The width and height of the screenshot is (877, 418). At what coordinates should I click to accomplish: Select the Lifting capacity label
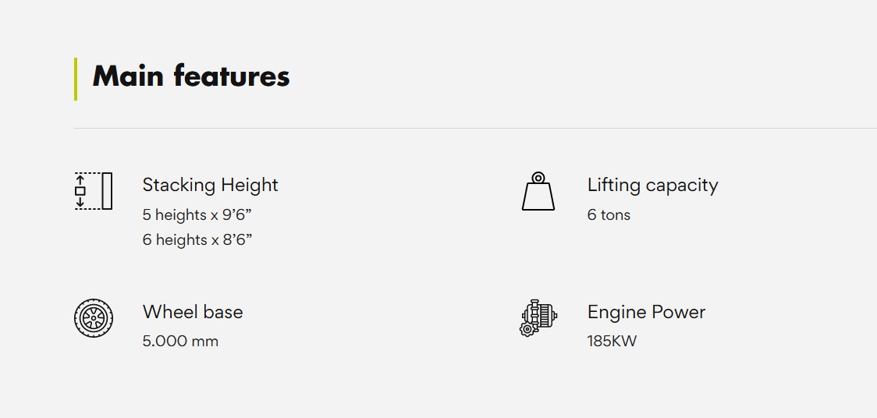[652, 185]
